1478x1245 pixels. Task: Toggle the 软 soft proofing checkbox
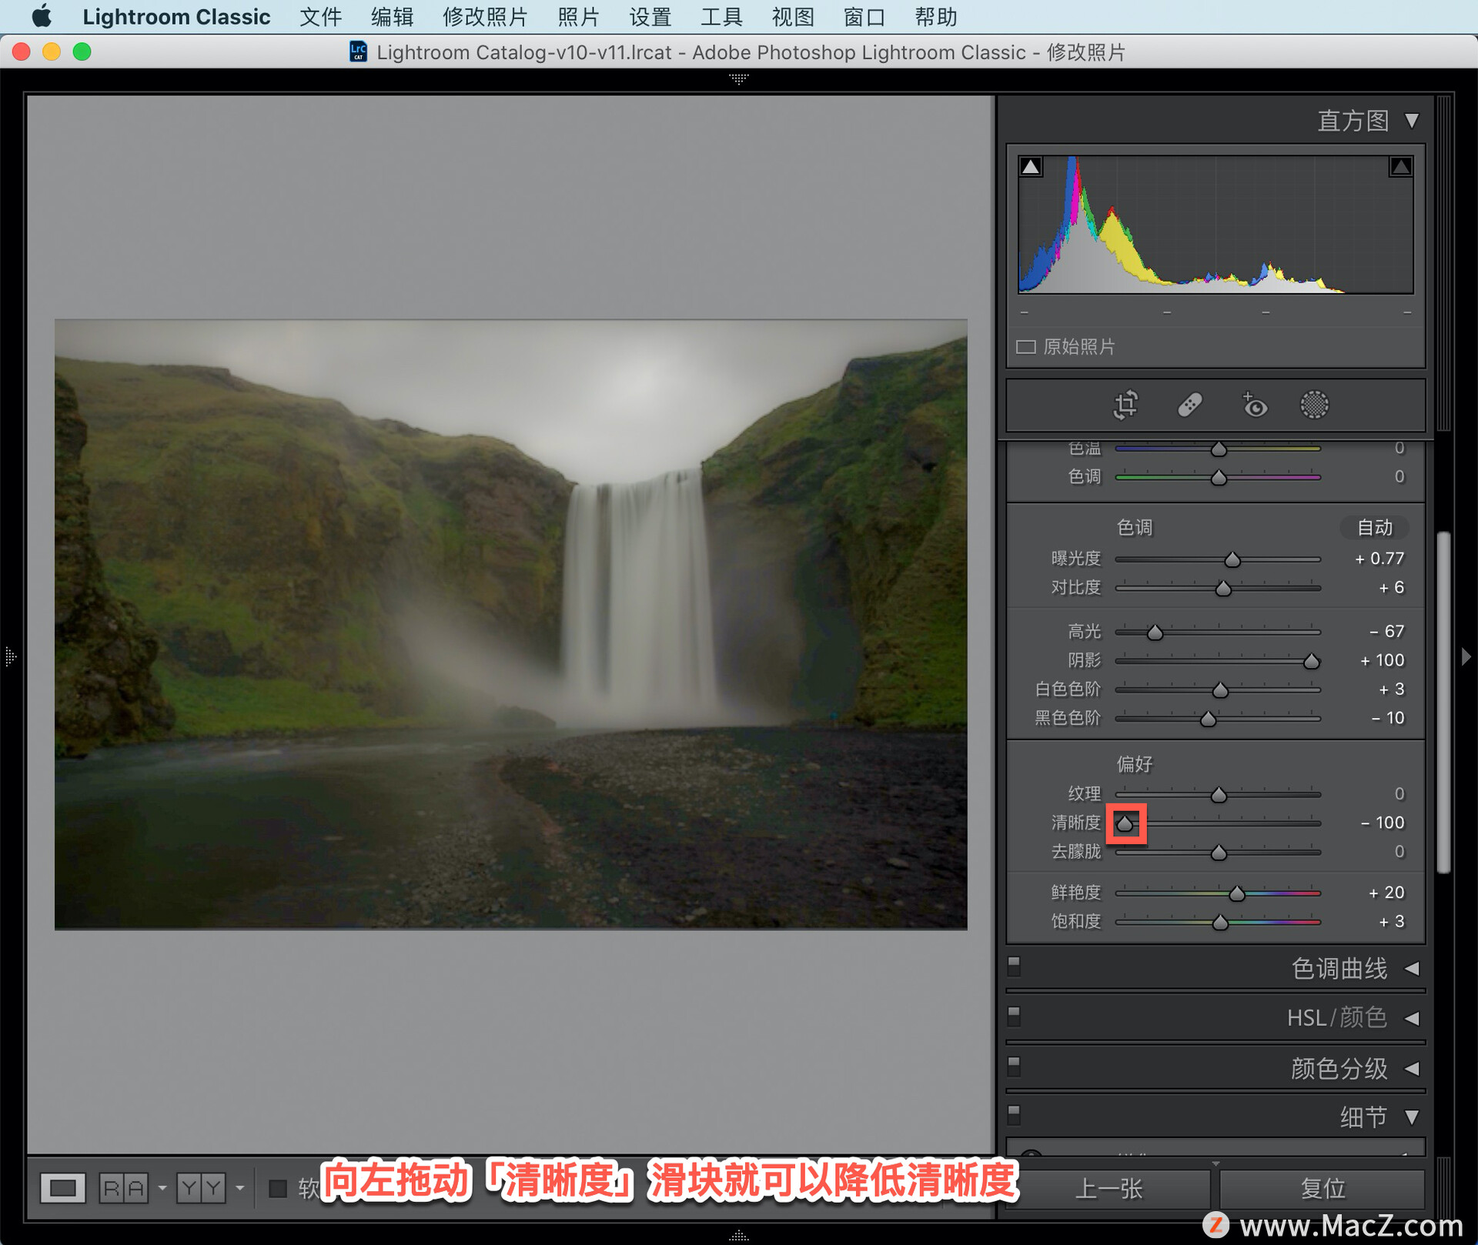(x=277, y=1188)
